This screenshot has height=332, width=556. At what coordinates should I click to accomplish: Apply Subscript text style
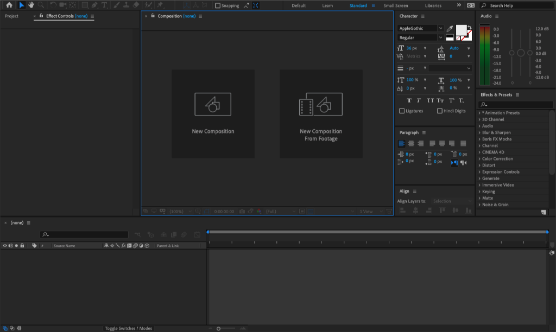(x=461, y=100)
